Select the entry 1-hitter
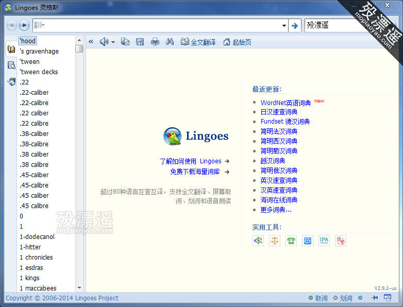The width and height of the screenshot is (403, 307). click(x=30, y=247)
